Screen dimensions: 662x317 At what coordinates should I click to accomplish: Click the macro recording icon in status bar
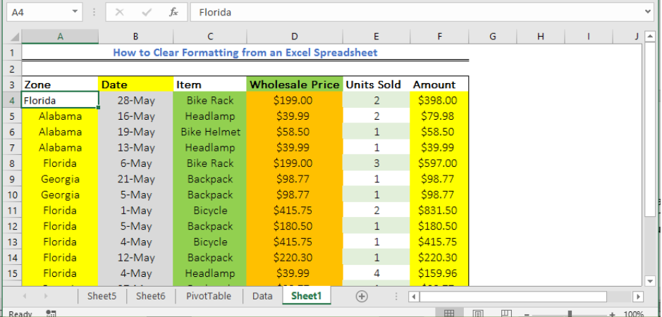tap(51, 313)
